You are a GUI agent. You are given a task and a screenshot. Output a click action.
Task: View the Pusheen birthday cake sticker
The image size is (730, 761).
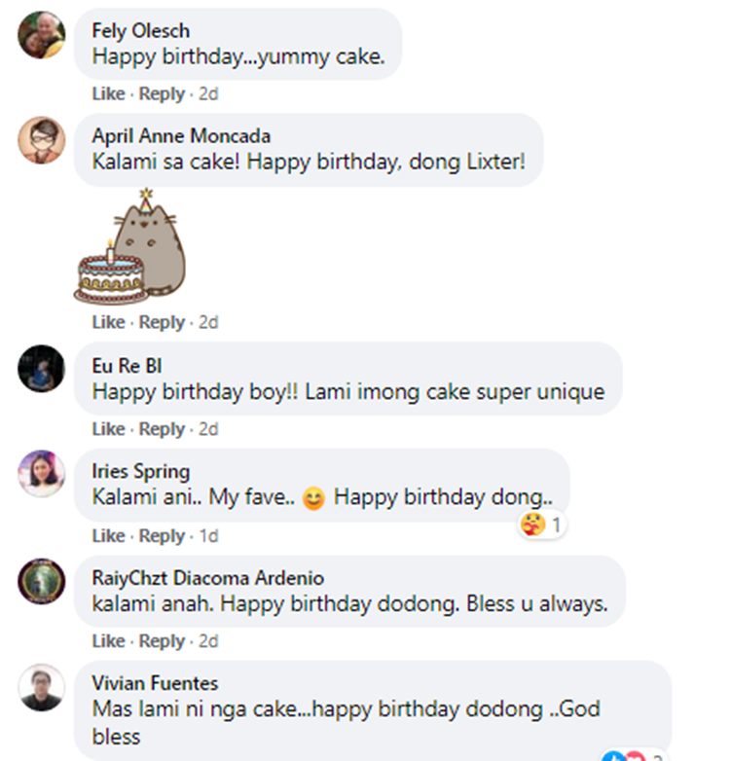(x=130, y=247)
